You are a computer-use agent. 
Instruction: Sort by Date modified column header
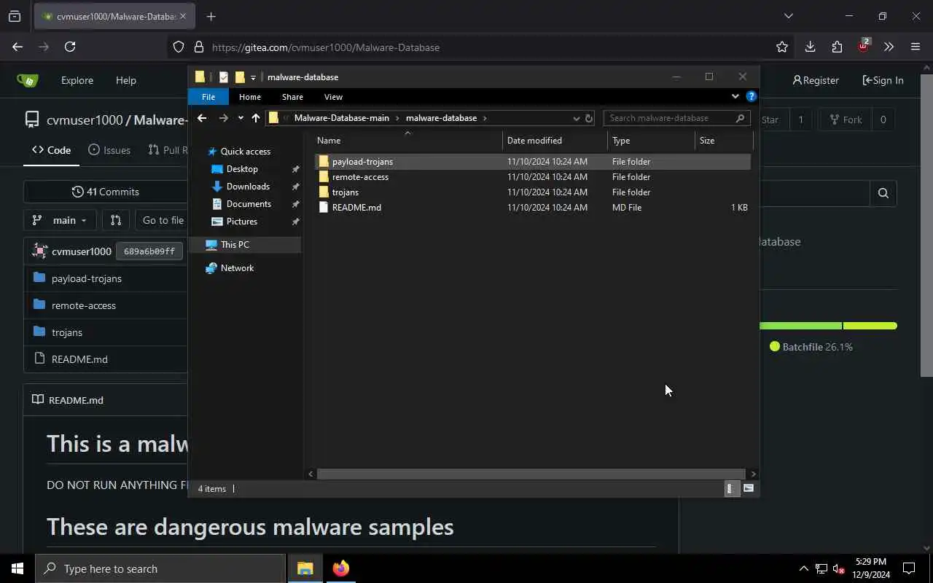(x=555, y=141)
